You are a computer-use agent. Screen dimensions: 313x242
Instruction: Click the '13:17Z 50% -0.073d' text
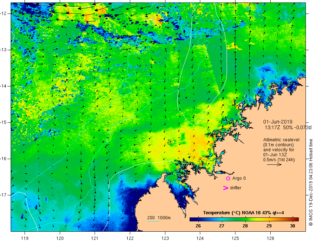pos(288,127)
